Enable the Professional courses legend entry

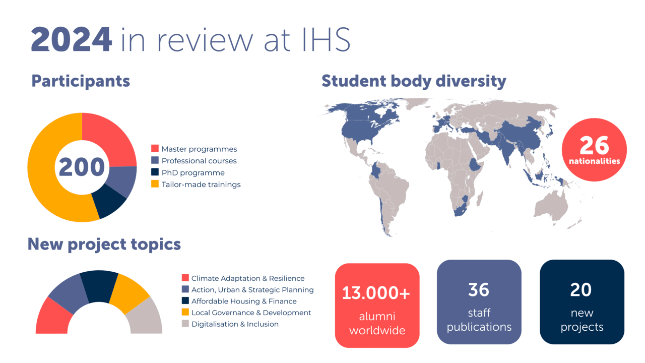click(197, 160)
